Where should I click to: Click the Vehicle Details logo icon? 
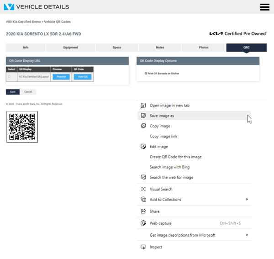point(9,7)
